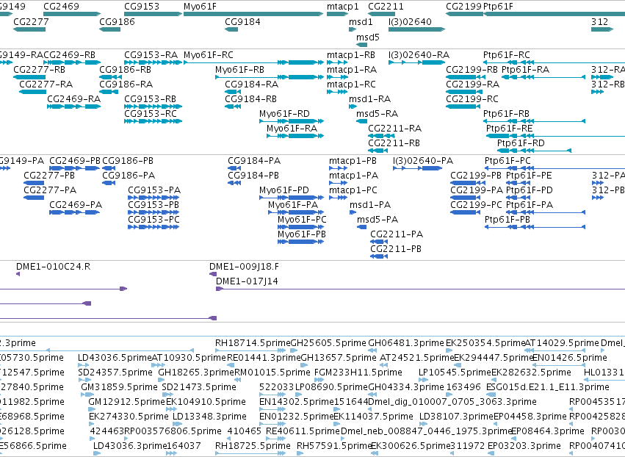Open the CG2211-RA transcript label

(x=394, y=129)
